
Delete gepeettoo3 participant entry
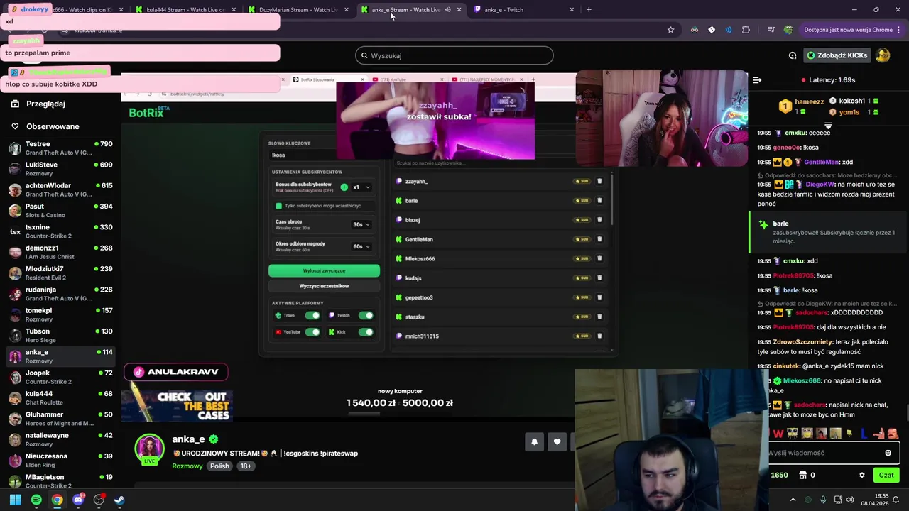[599, 297]
